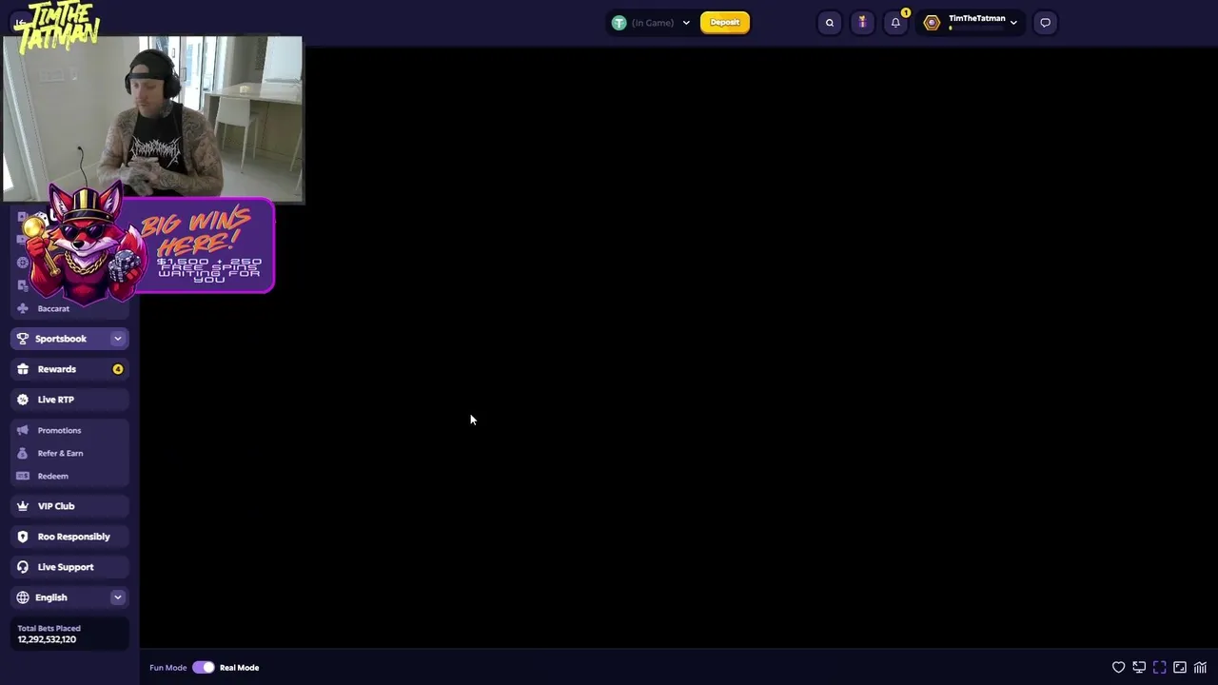Click the hexagon avatar badge of TimTheTatman
Image resolution: width=1218 pixels, height=685 pixels.
[x=932, y=23]
